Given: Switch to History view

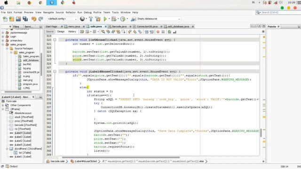Looking at the screenshot, I should coord(72,31).
